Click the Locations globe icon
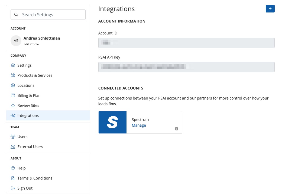 click(13, 85)
